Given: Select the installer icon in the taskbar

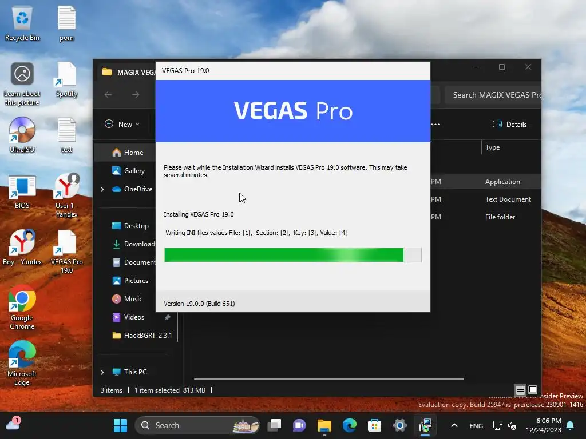Looking at the screenshot, I should point(425,425).
